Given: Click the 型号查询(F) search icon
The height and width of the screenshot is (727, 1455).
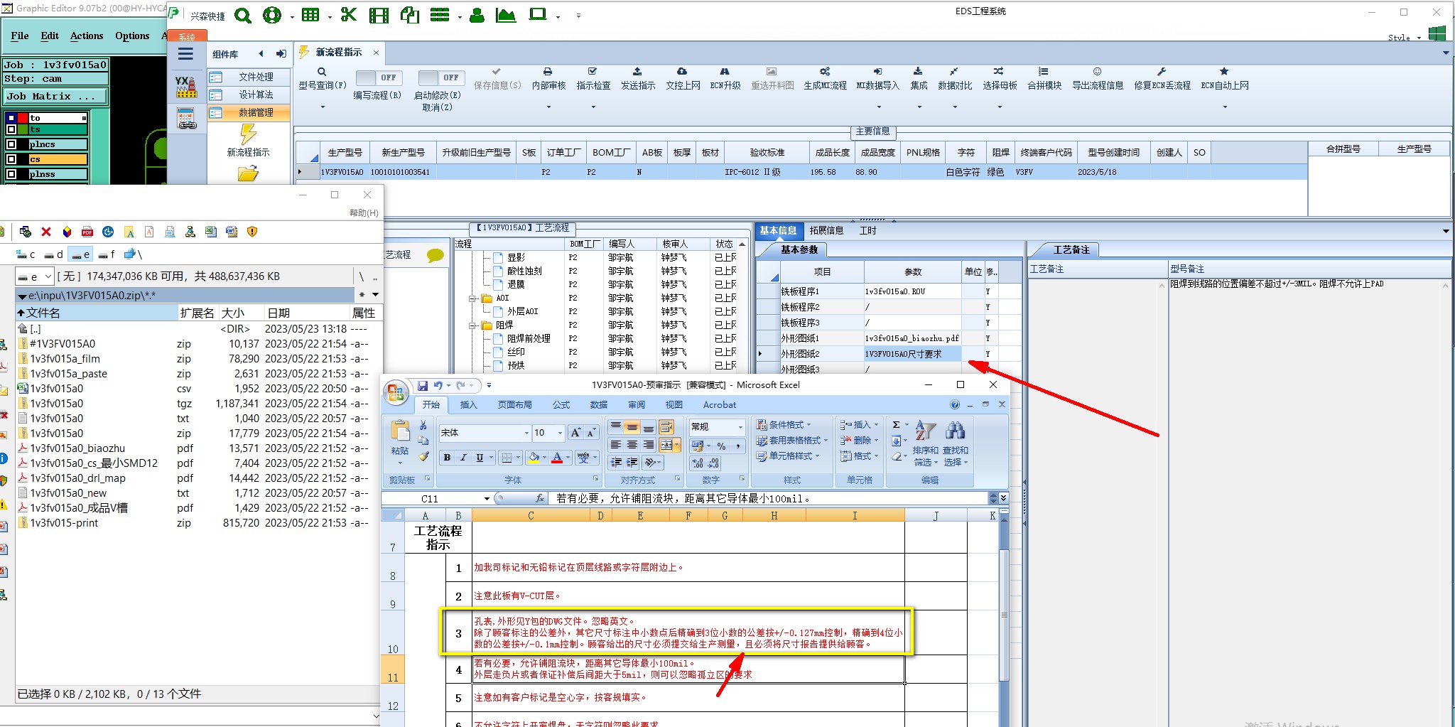Looking at the screenshot, I should pos(322,72).
